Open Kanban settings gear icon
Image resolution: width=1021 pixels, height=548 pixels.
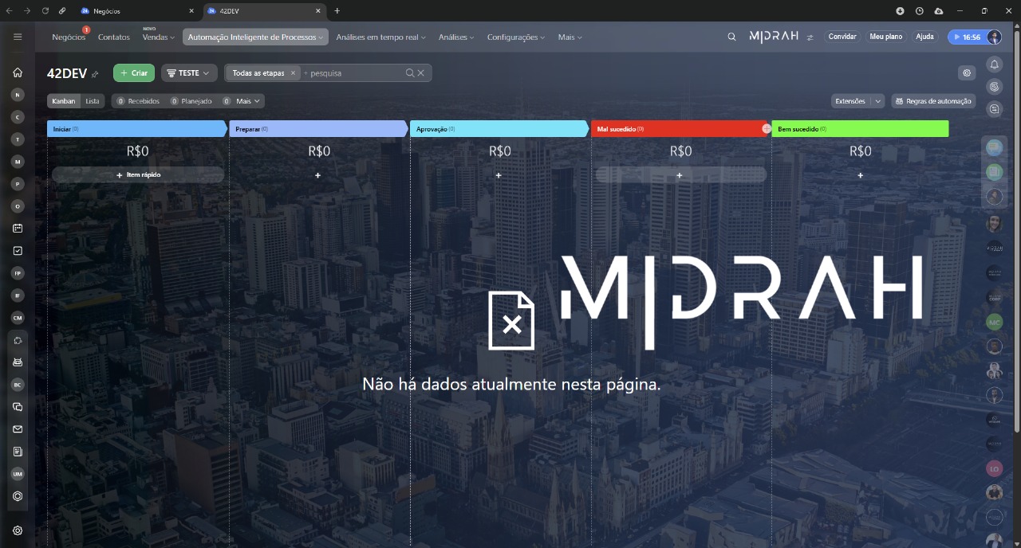[x=967, y=72]
